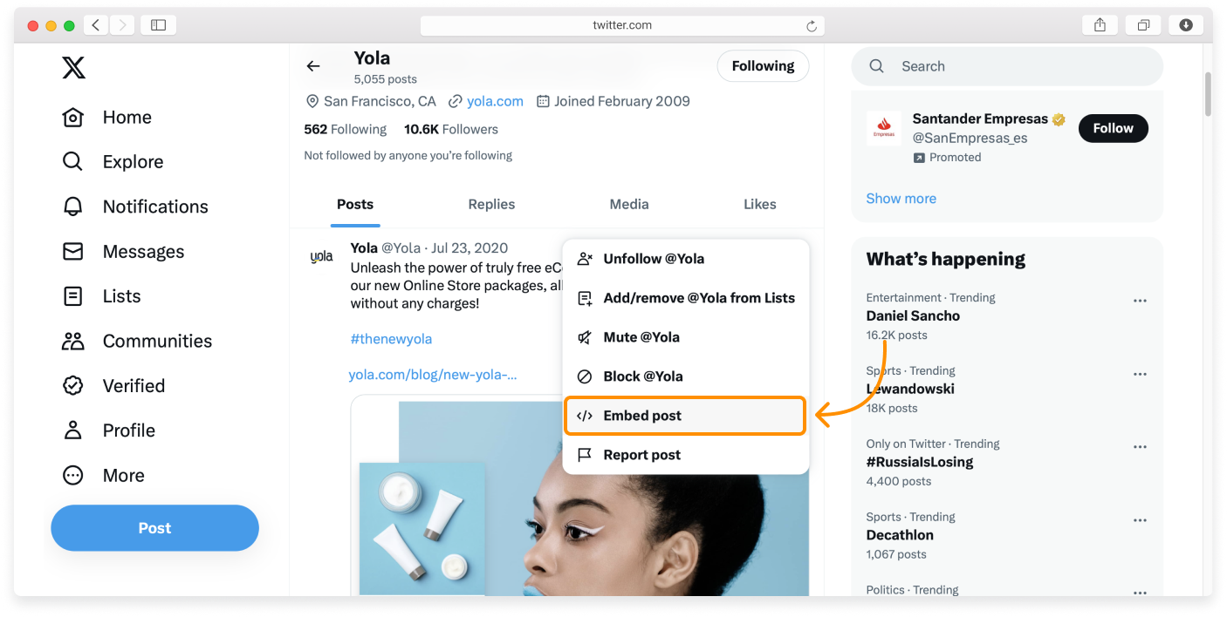
Task: Reload the page in the address bar
Action: tap(812, 26)
